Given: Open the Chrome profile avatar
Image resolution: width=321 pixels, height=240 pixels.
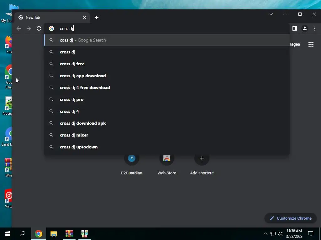Looking at the screenshot, I should [305, 28].
